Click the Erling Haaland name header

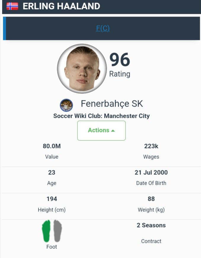click(61, 6)
